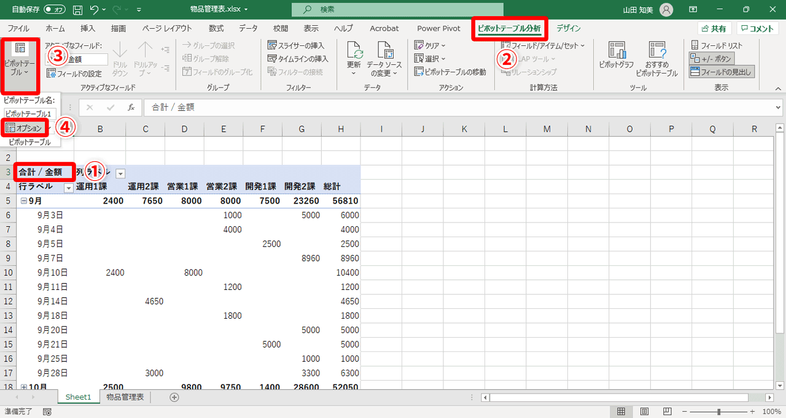Click スライサーの挿入
Viewport: 786px width, 418px height.
[x=296, y=46]
